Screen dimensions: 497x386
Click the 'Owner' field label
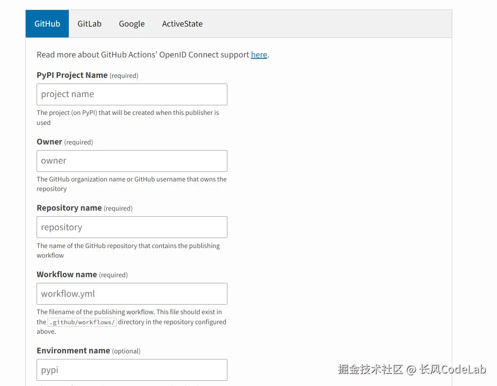pyautogui.click(x=50, y=142)
